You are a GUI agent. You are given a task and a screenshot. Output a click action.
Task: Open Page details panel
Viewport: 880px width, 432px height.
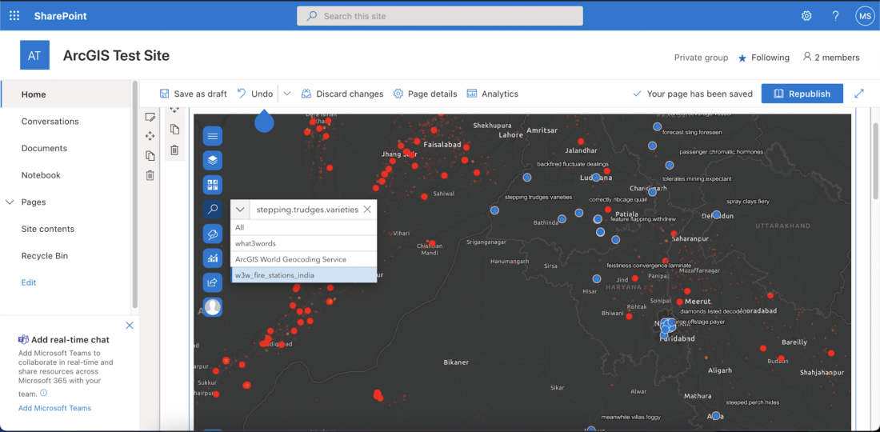point(426,94)
